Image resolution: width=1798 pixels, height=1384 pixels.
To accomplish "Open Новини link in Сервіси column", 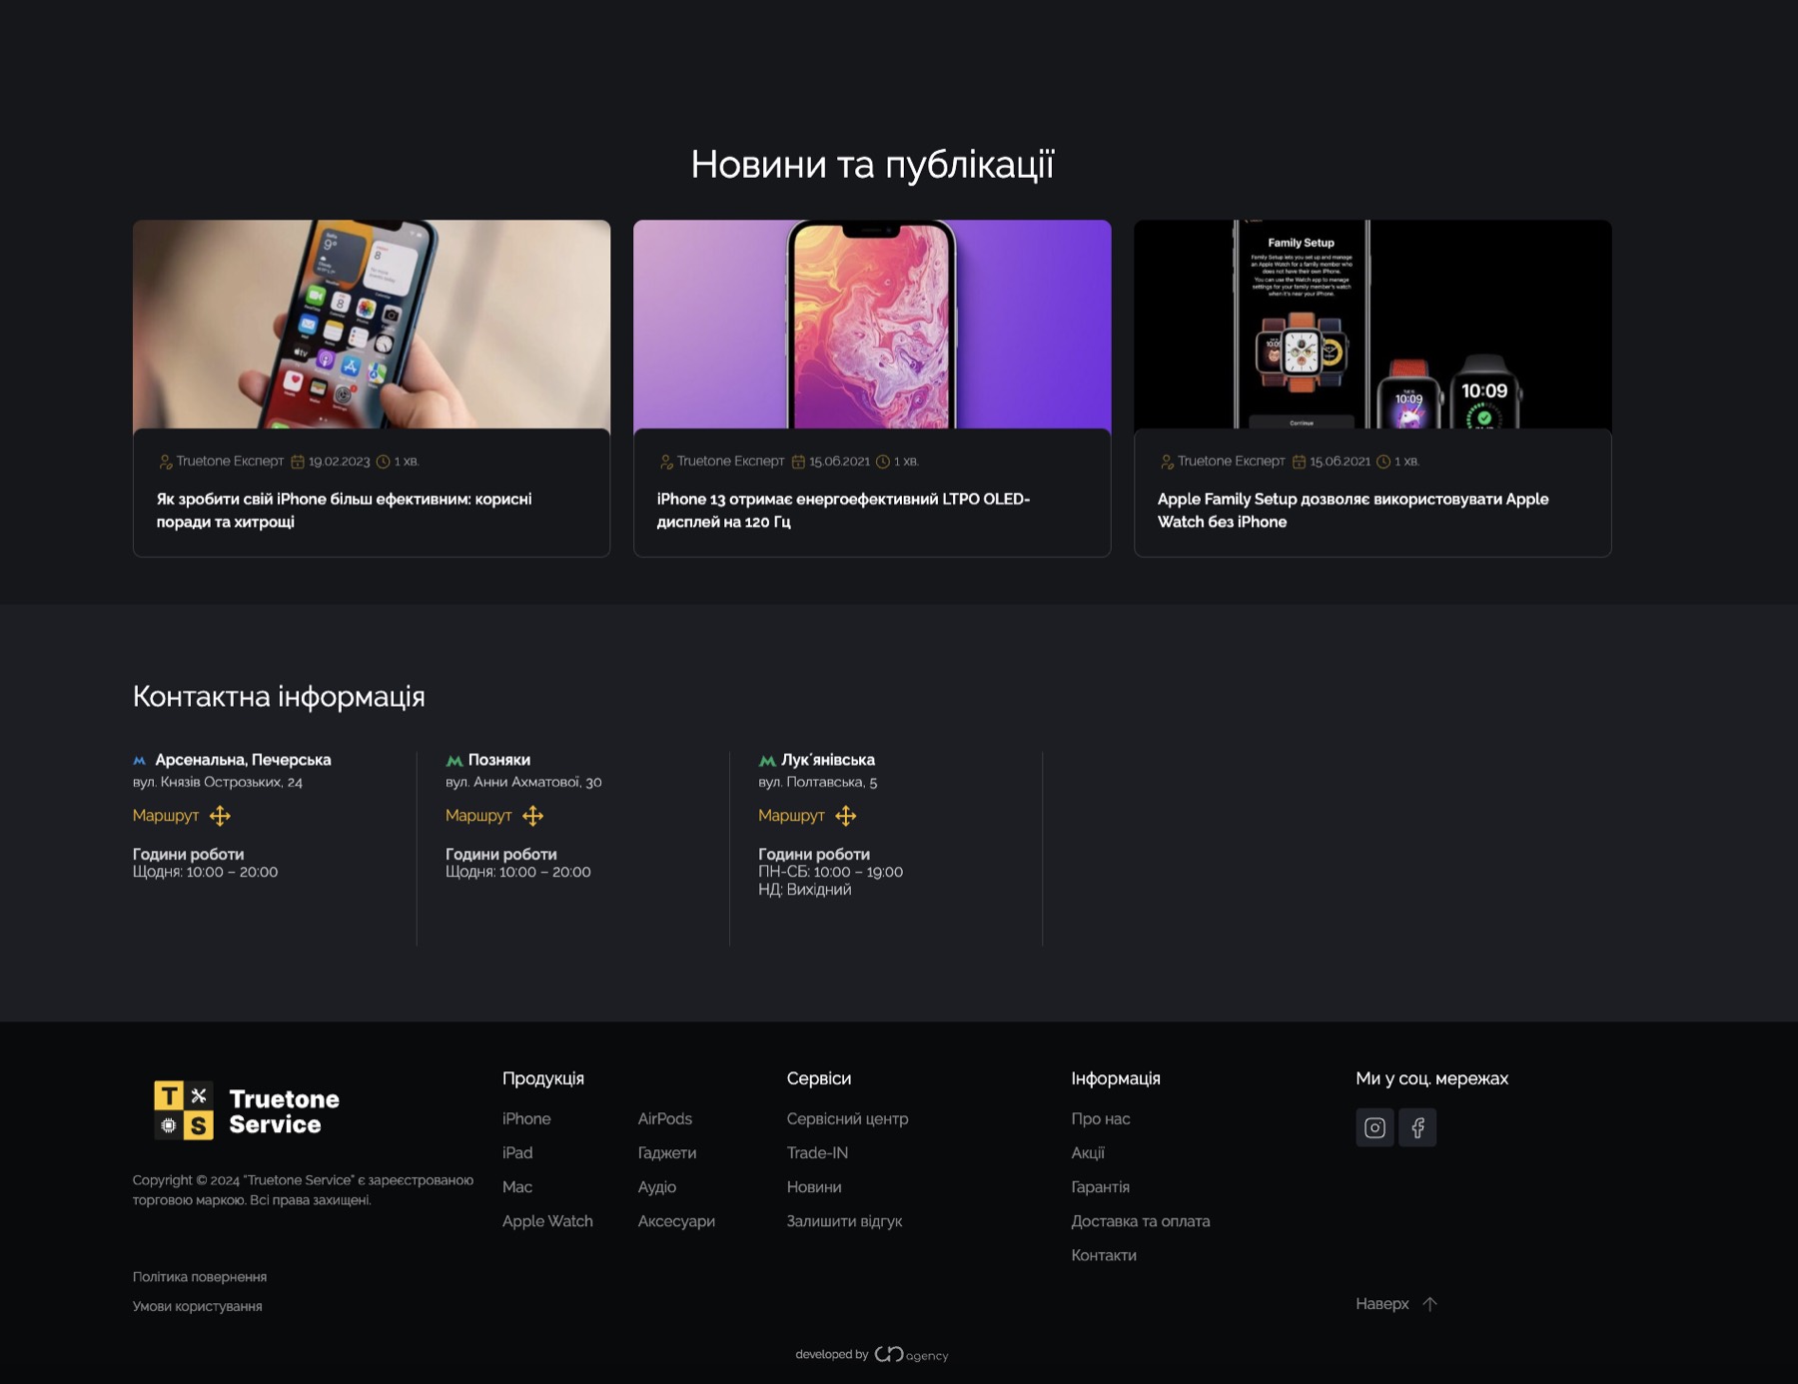I will pyautogui.click(x=814, y=1186).
